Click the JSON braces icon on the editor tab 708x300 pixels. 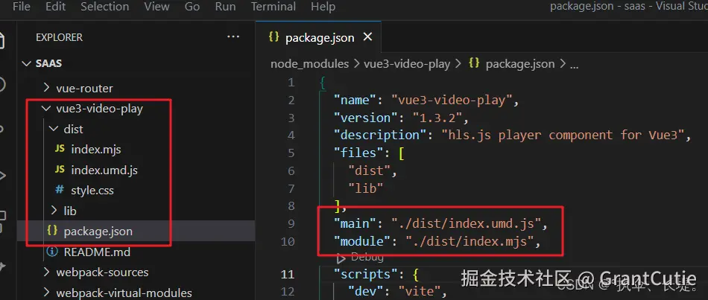(x=274, y=36)
